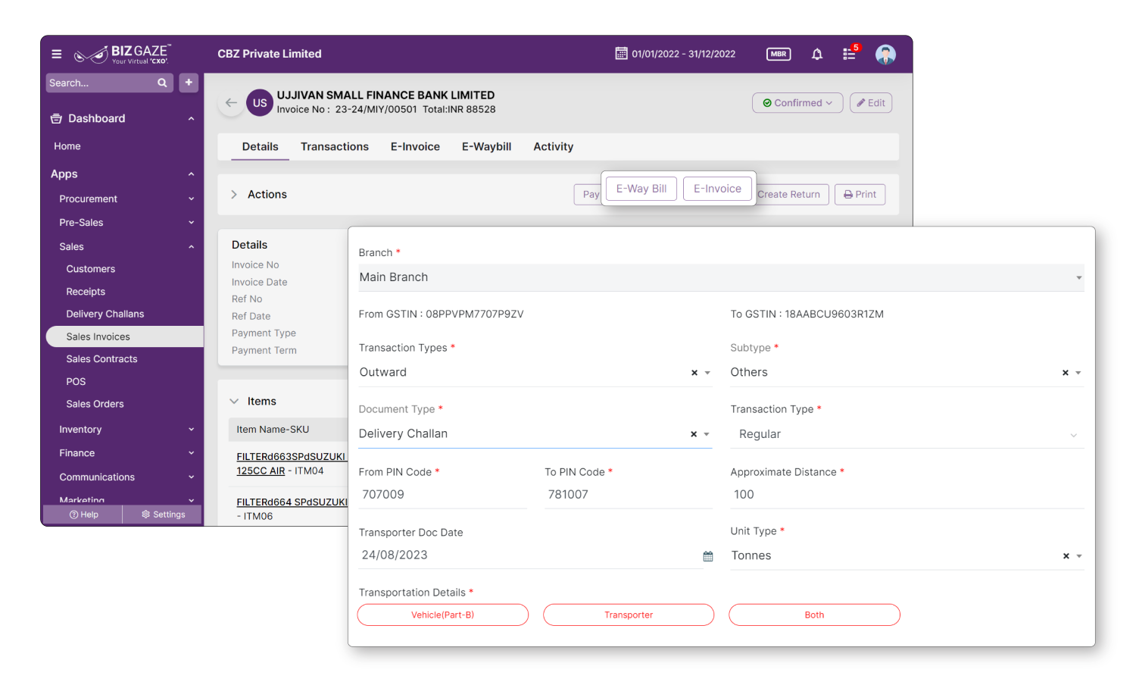The image size is (1136, 682).
Task: Open Sales Orders in the sidebar
Action: 95,404
